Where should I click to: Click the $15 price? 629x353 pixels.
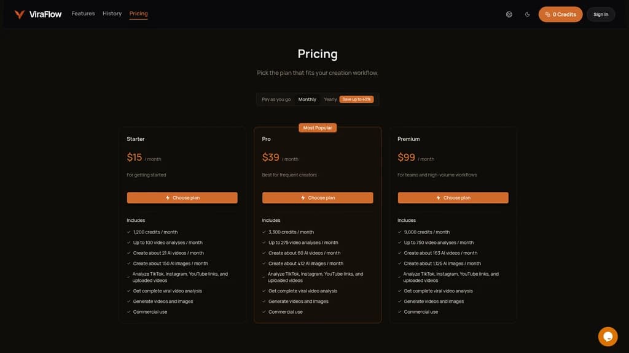tap(135, 158)
